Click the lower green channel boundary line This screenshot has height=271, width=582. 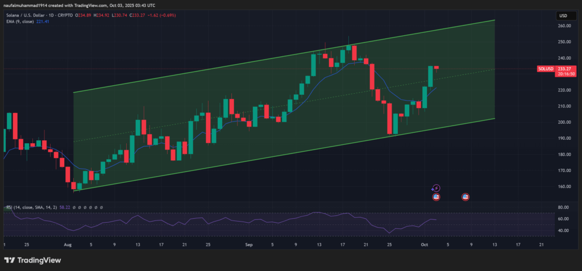[x=284, y=154]
